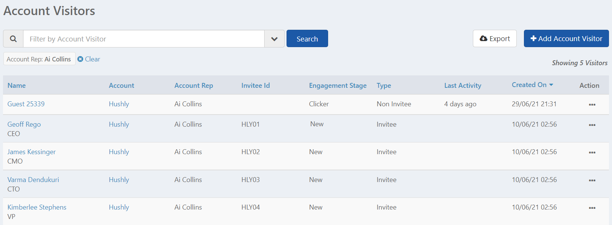Open Kimberlee Stephens visitor profile
Image resolution: width=612 pixels, height=225 pixels.
point(37,207)
